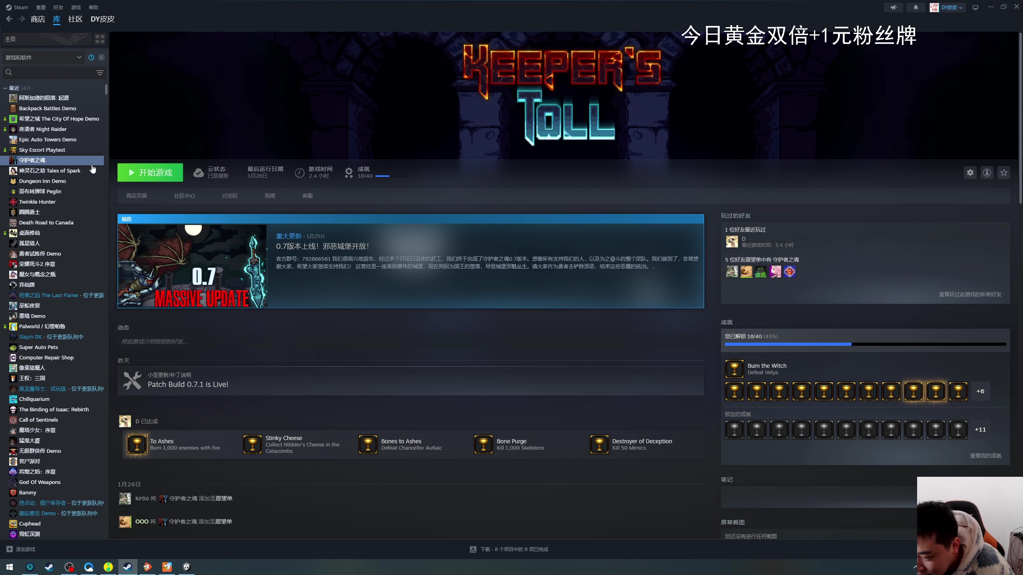The height and width of the screenshot is (575, 1023).
Task: Open Steam announcements megaphone icon
Action: point(894,7)
